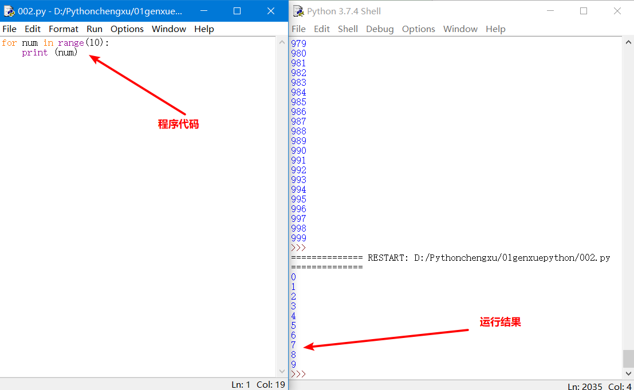Click Shell scrollbar down arrow
Viewport: 634px width, 390px height.
[628, 373]
